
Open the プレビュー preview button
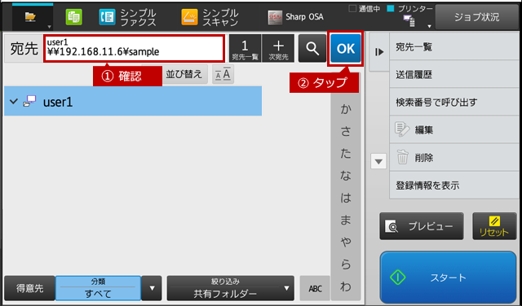tap(422, 226)
